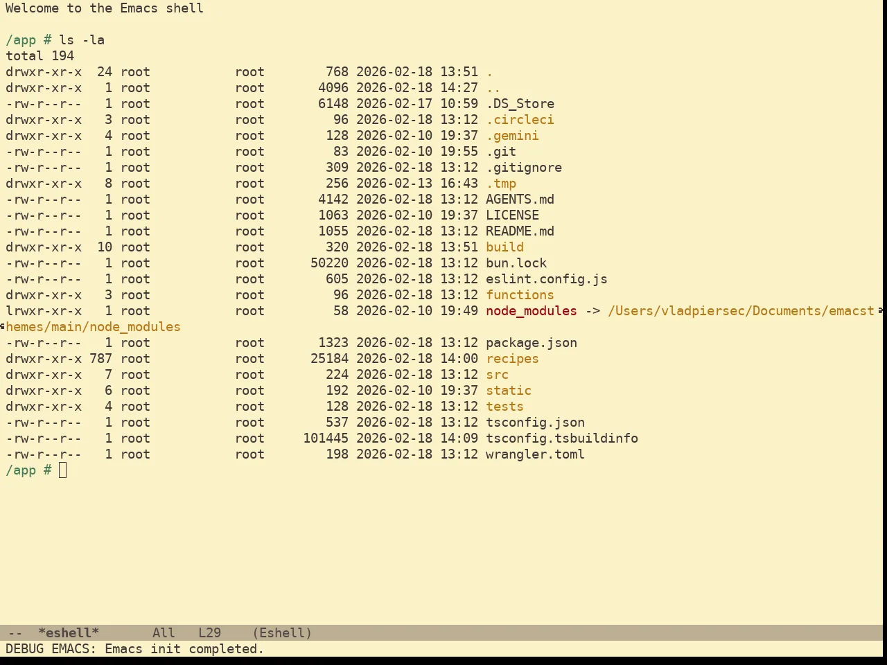Click the L29 line number indicator
This screenshot has width=887, height=665.
(x=209, y=633)
